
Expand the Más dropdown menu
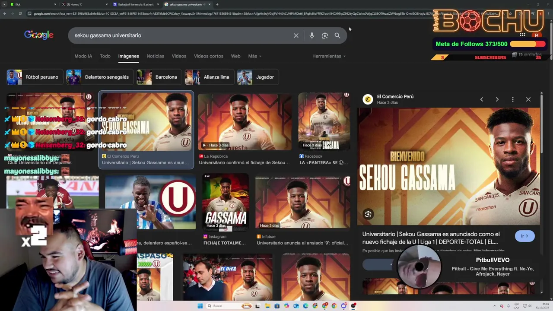pyautogui.click(x=255, y=56)
